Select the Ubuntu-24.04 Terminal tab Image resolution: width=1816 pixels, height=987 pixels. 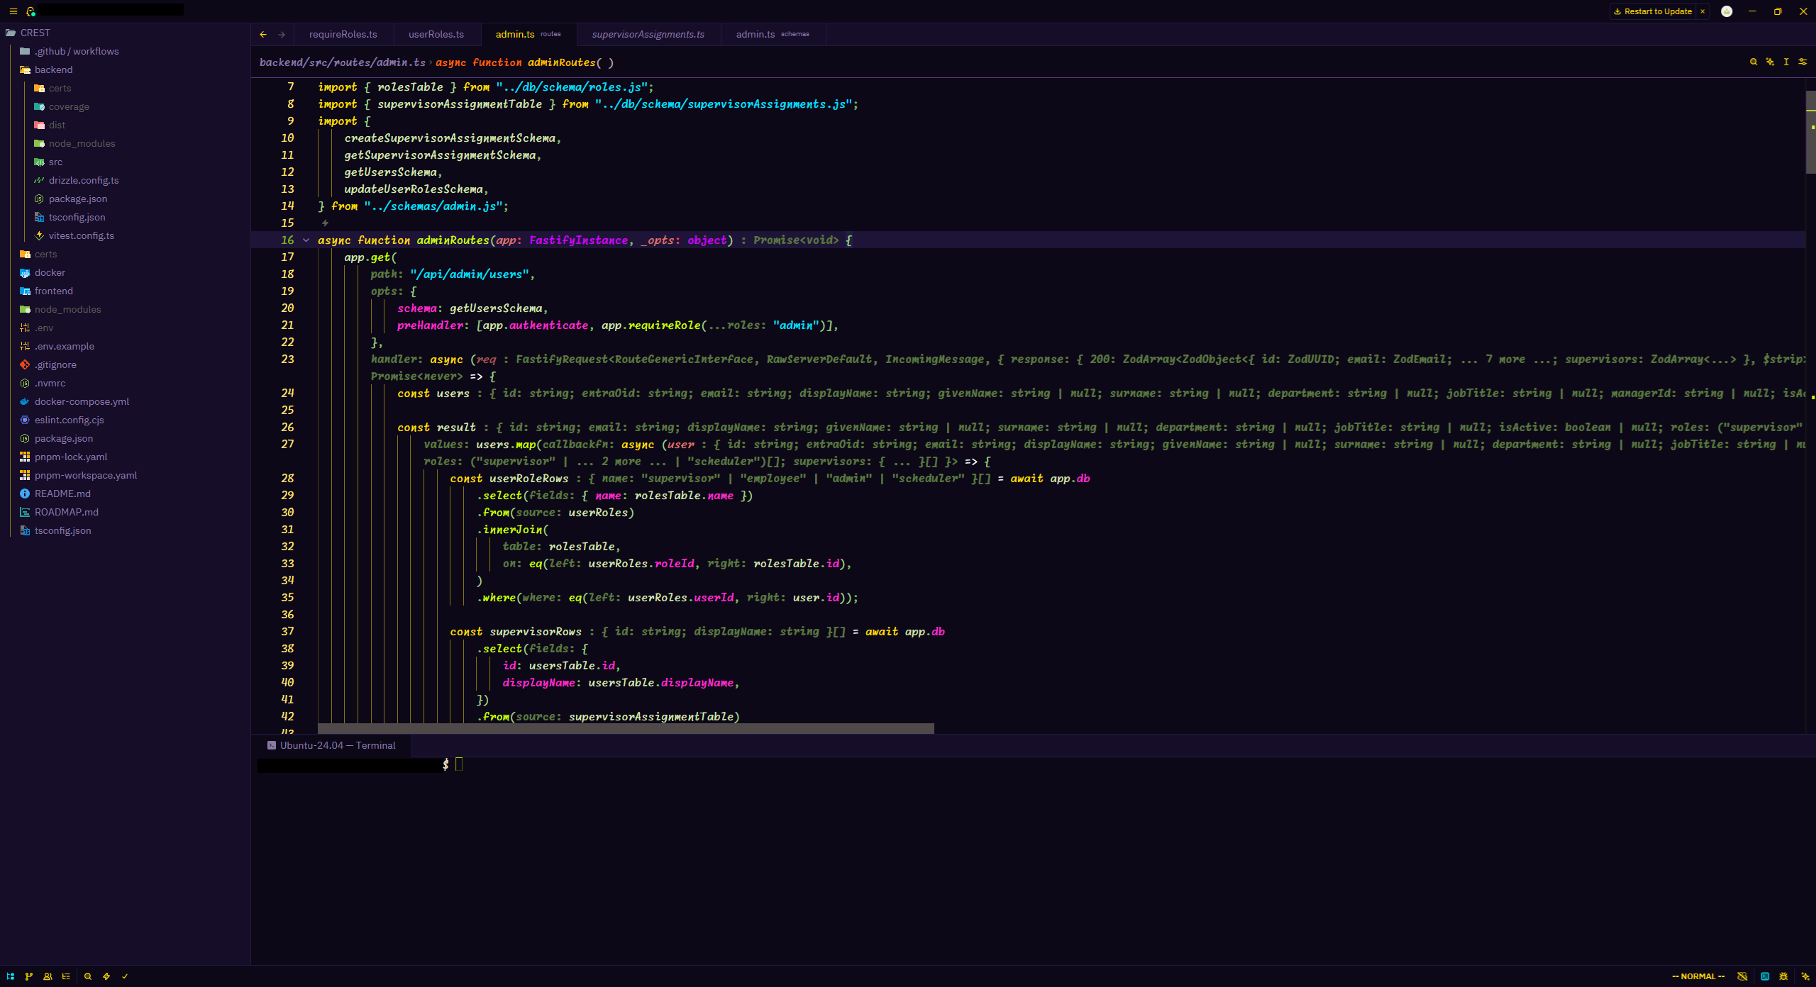point(331,745)
